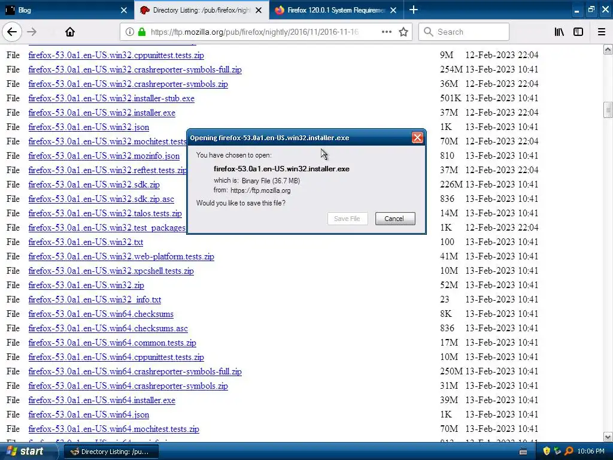
Task: Switch to Firefox 120.0.1 System Requirements tab
Action: 336,10
